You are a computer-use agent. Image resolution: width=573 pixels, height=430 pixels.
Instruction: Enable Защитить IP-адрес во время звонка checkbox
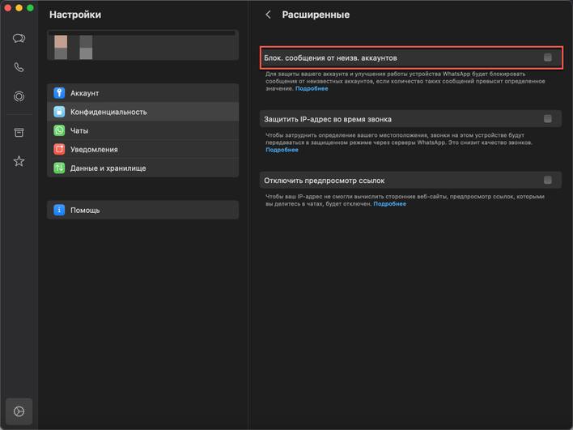547,118
